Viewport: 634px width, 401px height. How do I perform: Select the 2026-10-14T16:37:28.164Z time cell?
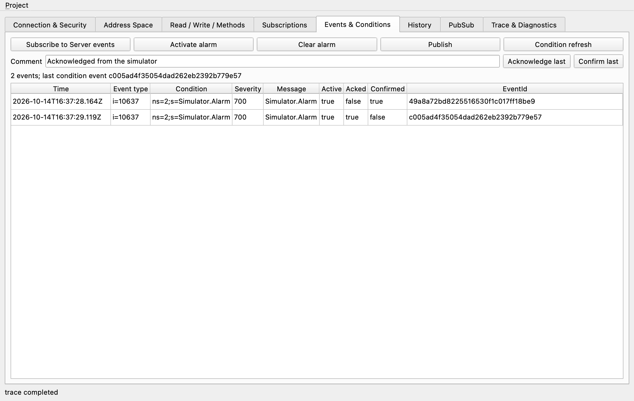point(61,101)
